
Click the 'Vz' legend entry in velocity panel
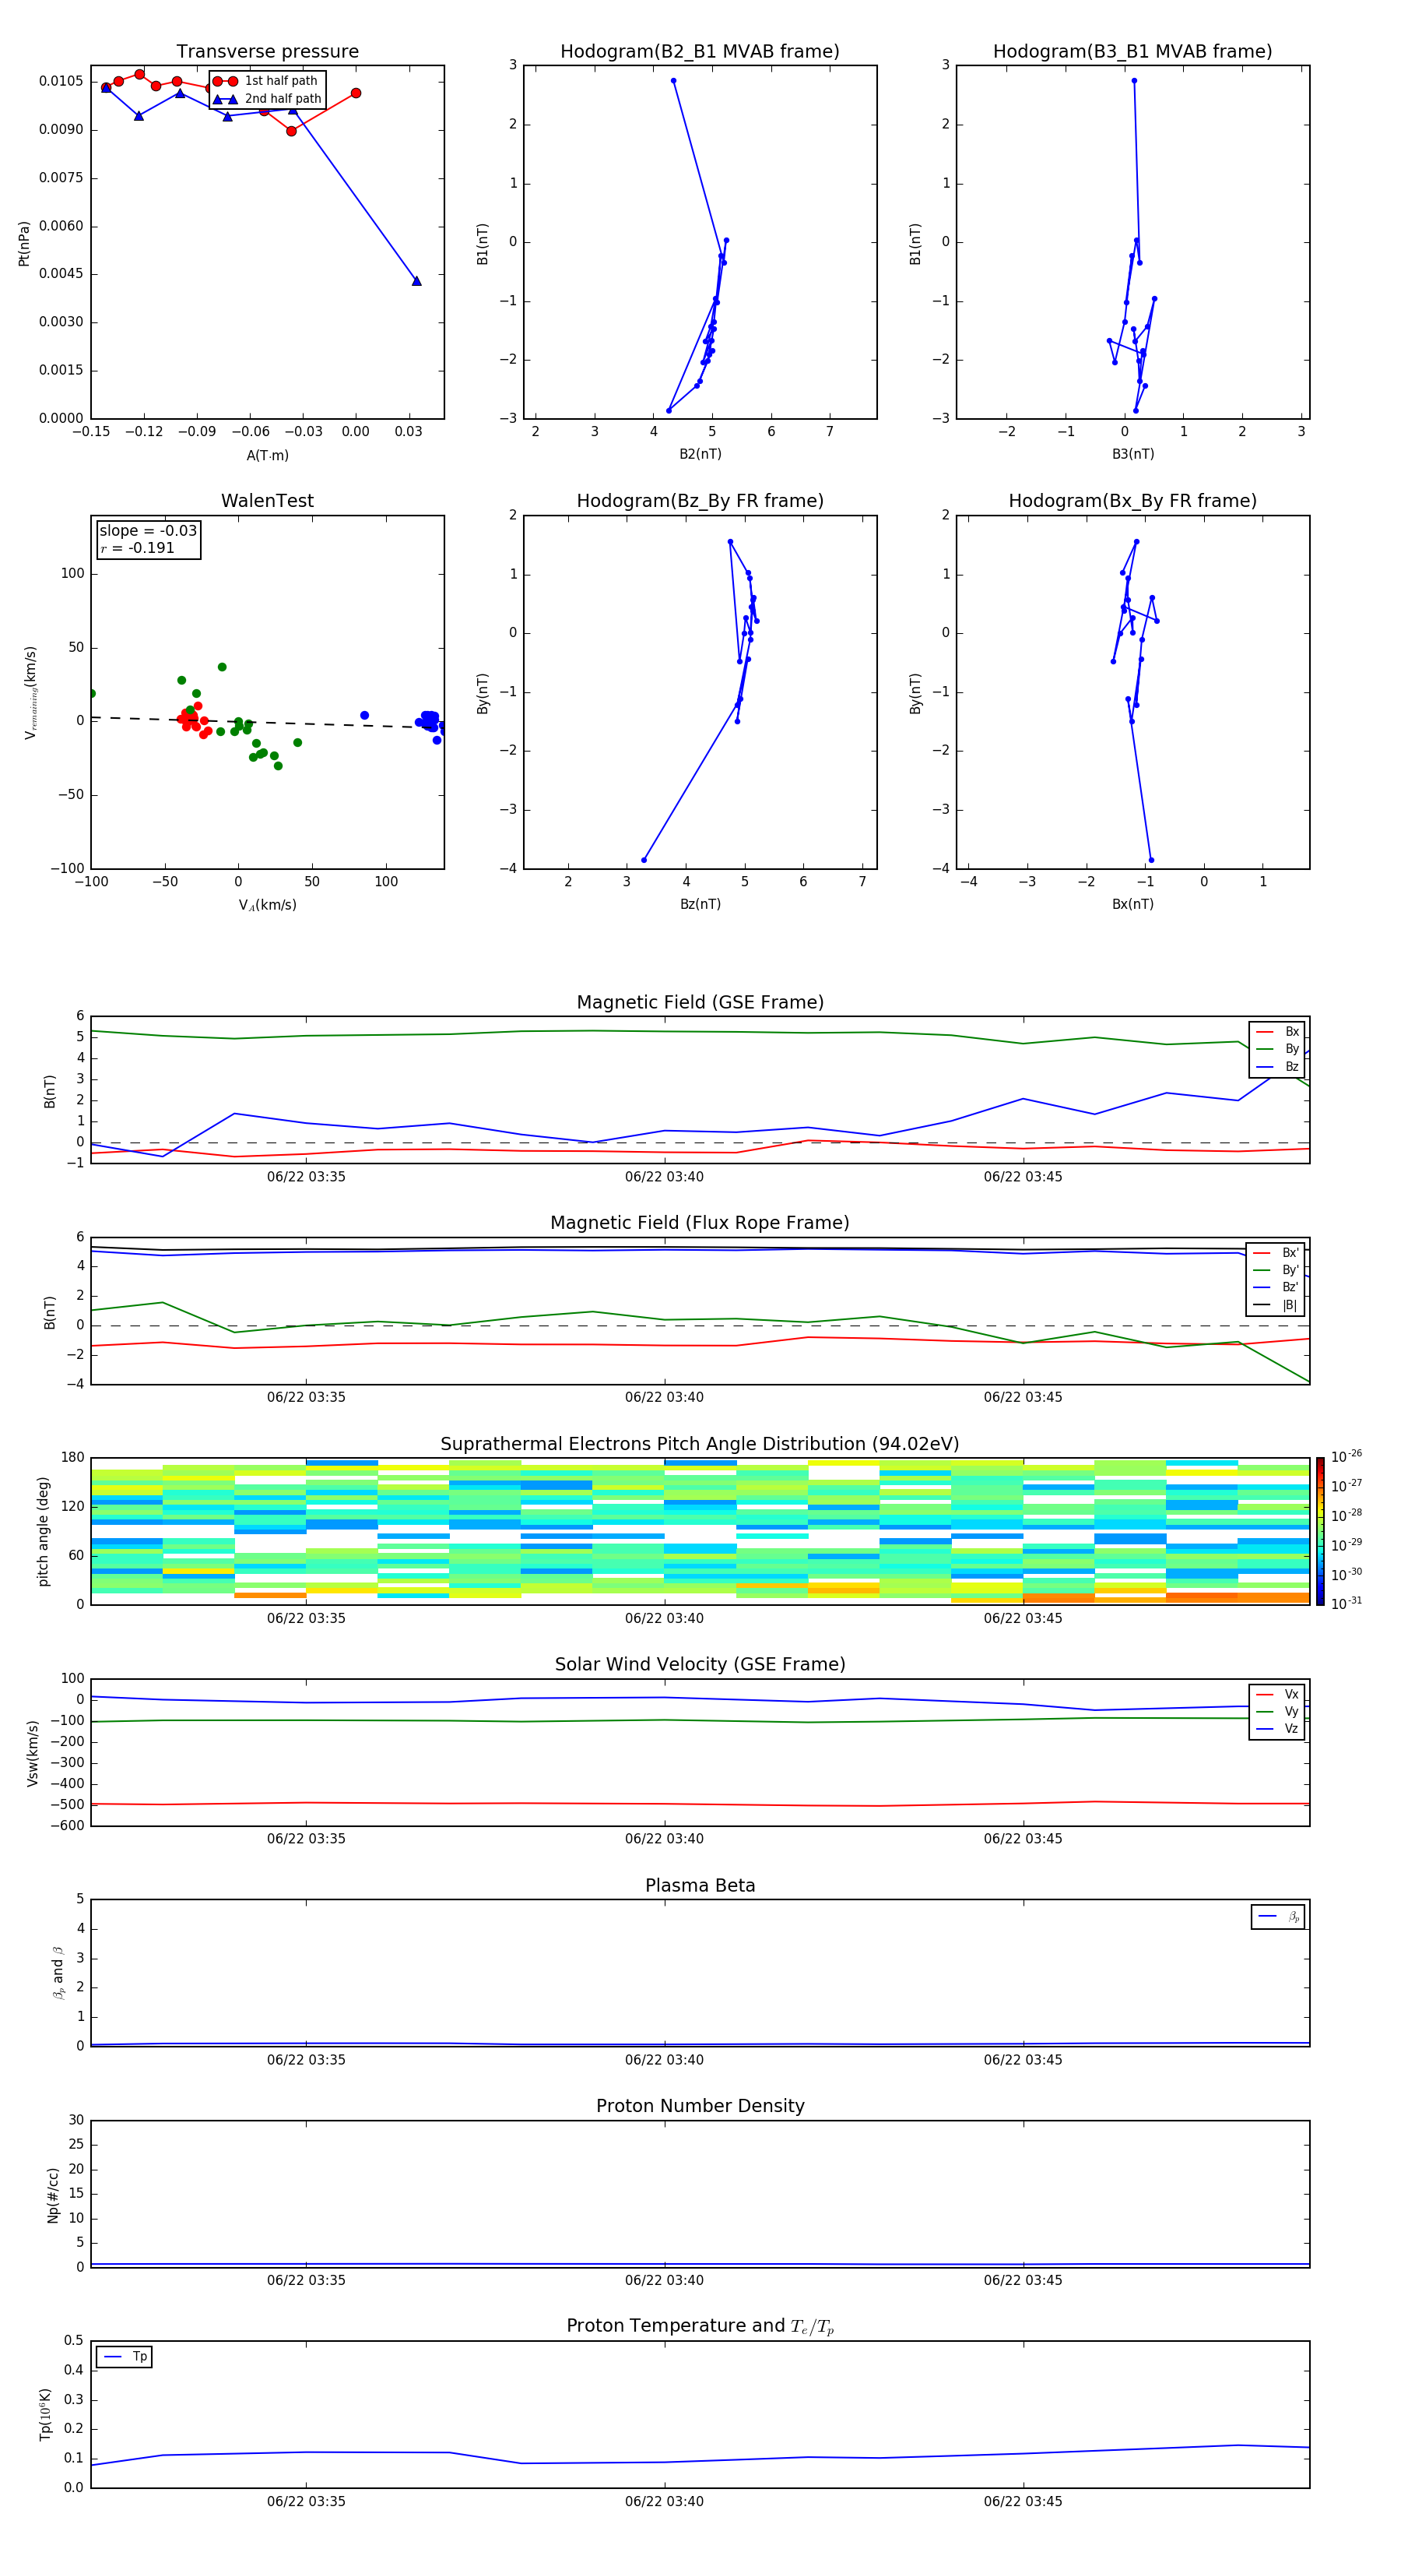pos(1277,1728)
